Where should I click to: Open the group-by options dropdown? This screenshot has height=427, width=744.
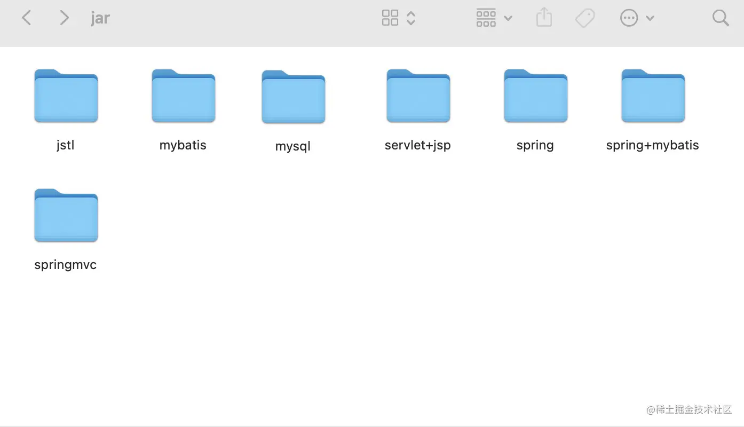click(494, 18)
